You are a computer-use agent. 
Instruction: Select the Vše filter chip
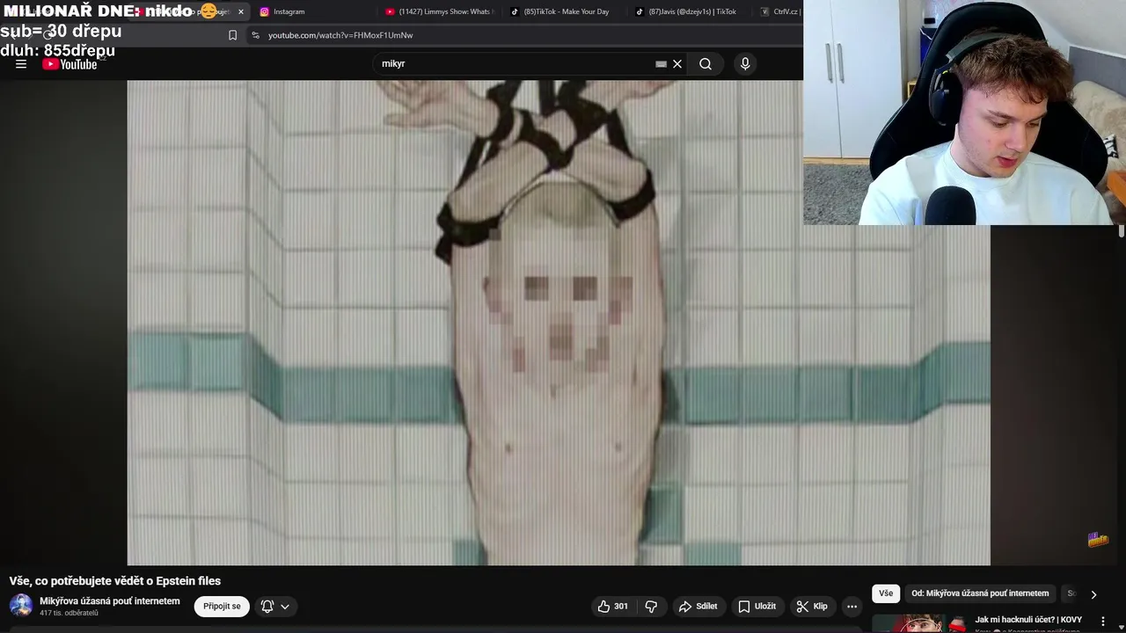tap(886, 593)
